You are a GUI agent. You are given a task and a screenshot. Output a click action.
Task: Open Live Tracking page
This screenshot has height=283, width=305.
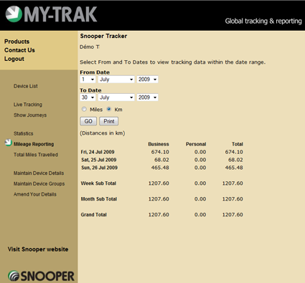tap(28, 105)
